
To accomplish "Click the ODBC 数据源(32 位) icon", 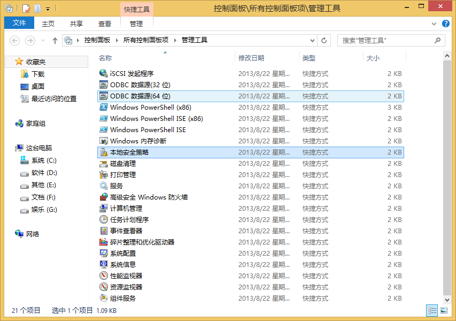I will click(103, 85).
